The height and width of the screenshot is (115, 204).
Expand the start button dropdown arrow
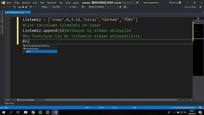79,7
